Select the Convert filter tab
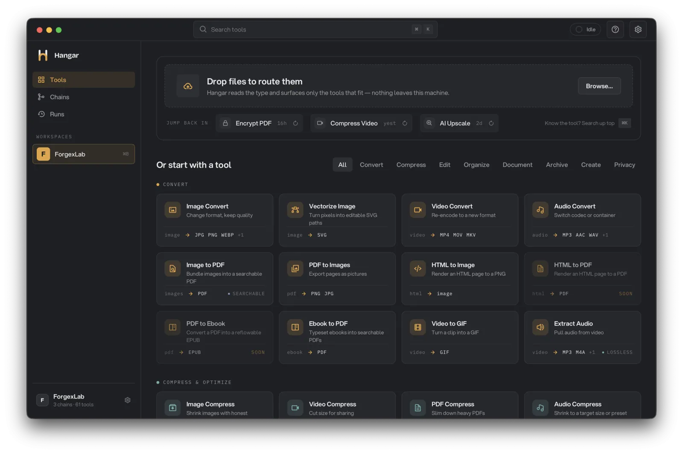Screen dimensions: 683x454 tap(371, 165)
